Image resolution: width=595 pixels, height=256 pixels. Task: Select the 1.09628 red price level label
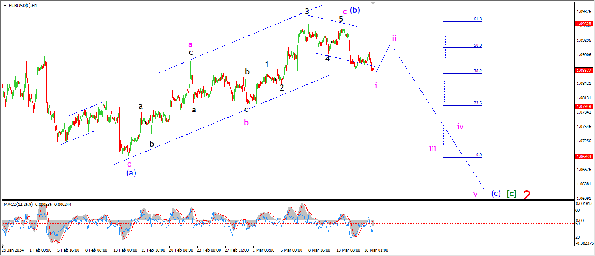(584, 24)
